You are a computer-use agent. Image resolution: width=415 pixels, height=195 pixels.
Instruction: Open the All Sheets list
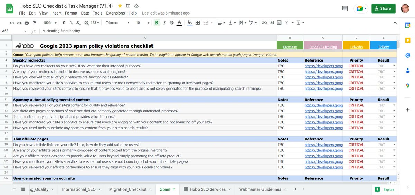click(23, 189)
